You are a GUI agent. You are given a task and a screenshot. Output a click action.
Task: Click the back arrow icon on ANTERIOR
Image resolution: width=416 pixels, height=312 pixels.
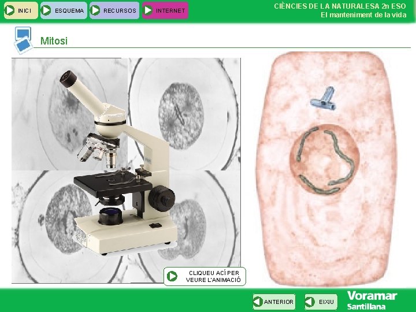258,302
